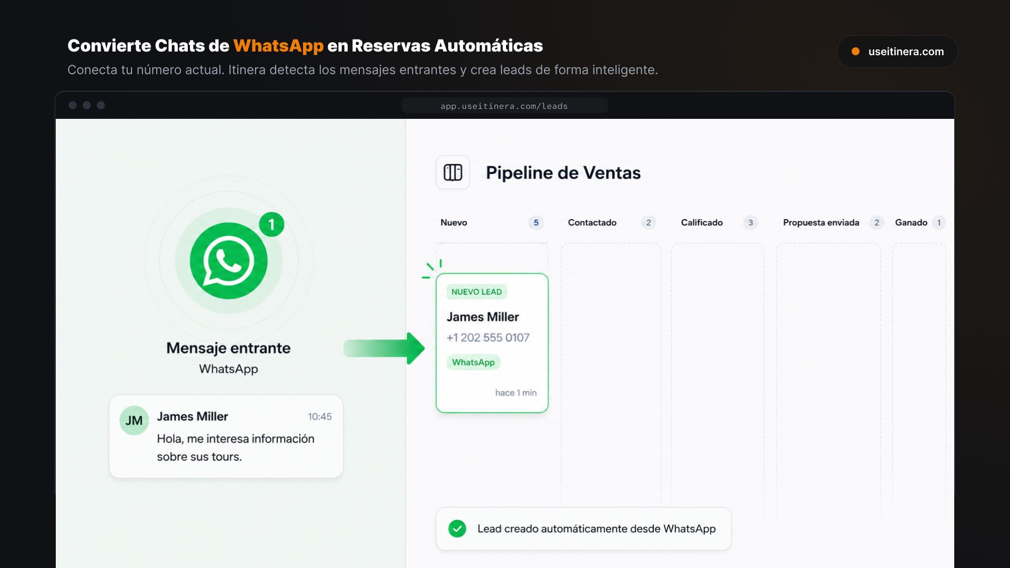
Task: Click the NUEVO LEAD tag on the card
Action: (477, 292)
